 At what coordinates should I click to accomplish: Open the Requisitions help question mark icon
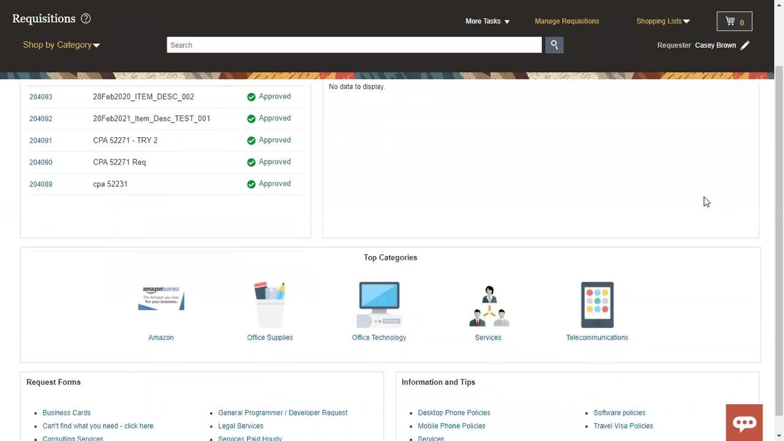tap(86, 18)
